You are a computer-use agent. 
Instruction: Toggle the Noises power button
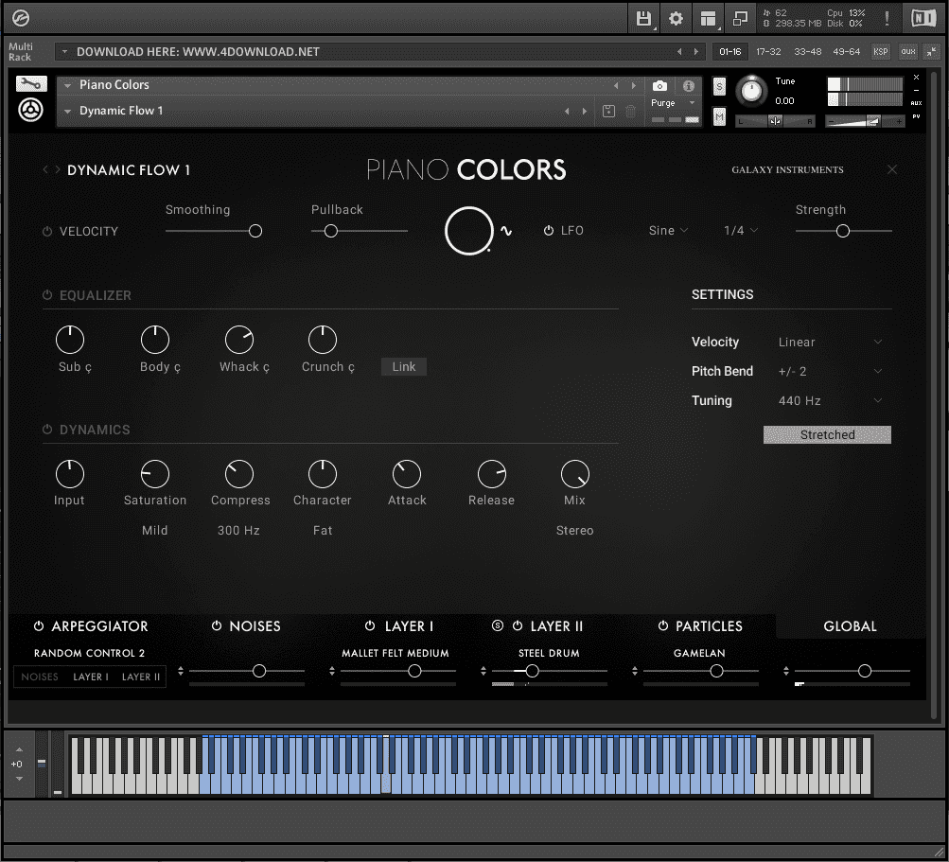click(x=217, y=625)
